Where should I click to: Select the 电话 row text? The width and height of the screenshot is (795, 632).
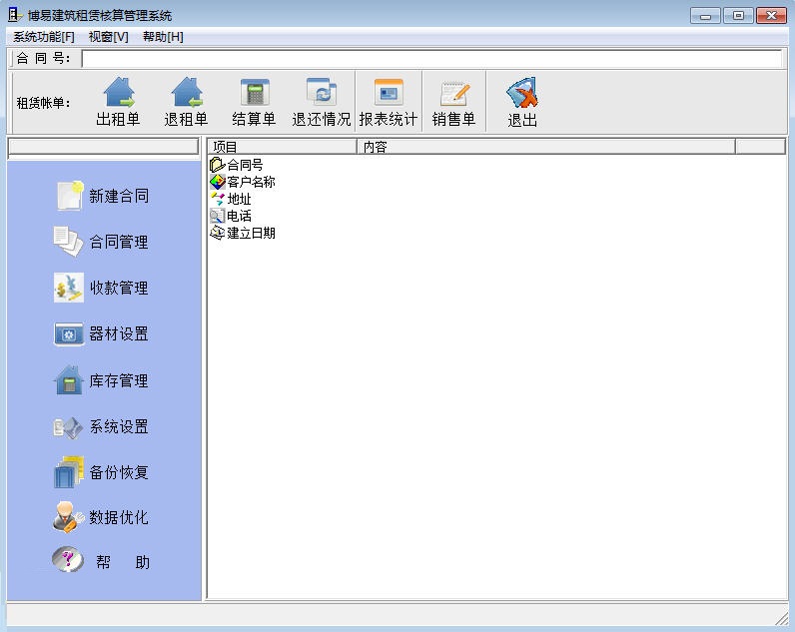239,216
